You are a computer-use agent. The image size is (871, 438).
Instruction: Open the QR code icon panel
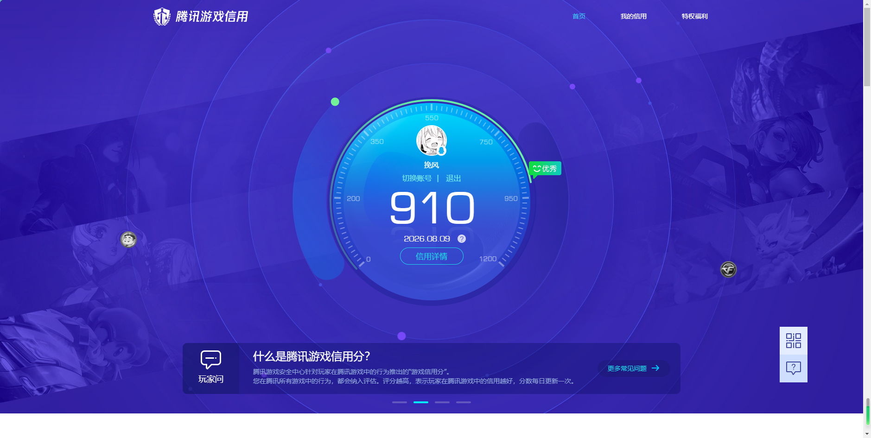pyautogui.click(x=794, y=341)
